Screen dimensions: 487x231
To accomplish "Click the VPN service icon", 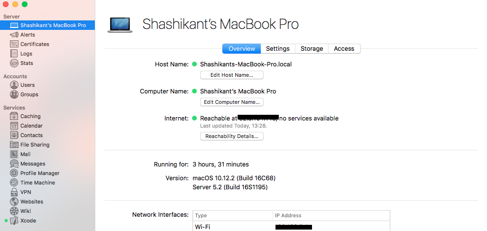I will [x=14, y=192].
